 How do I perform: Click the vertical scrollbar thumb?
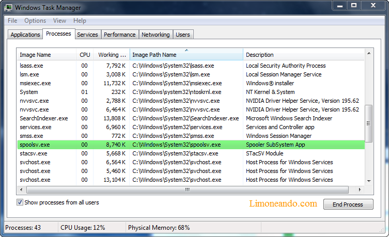(369, 123)
